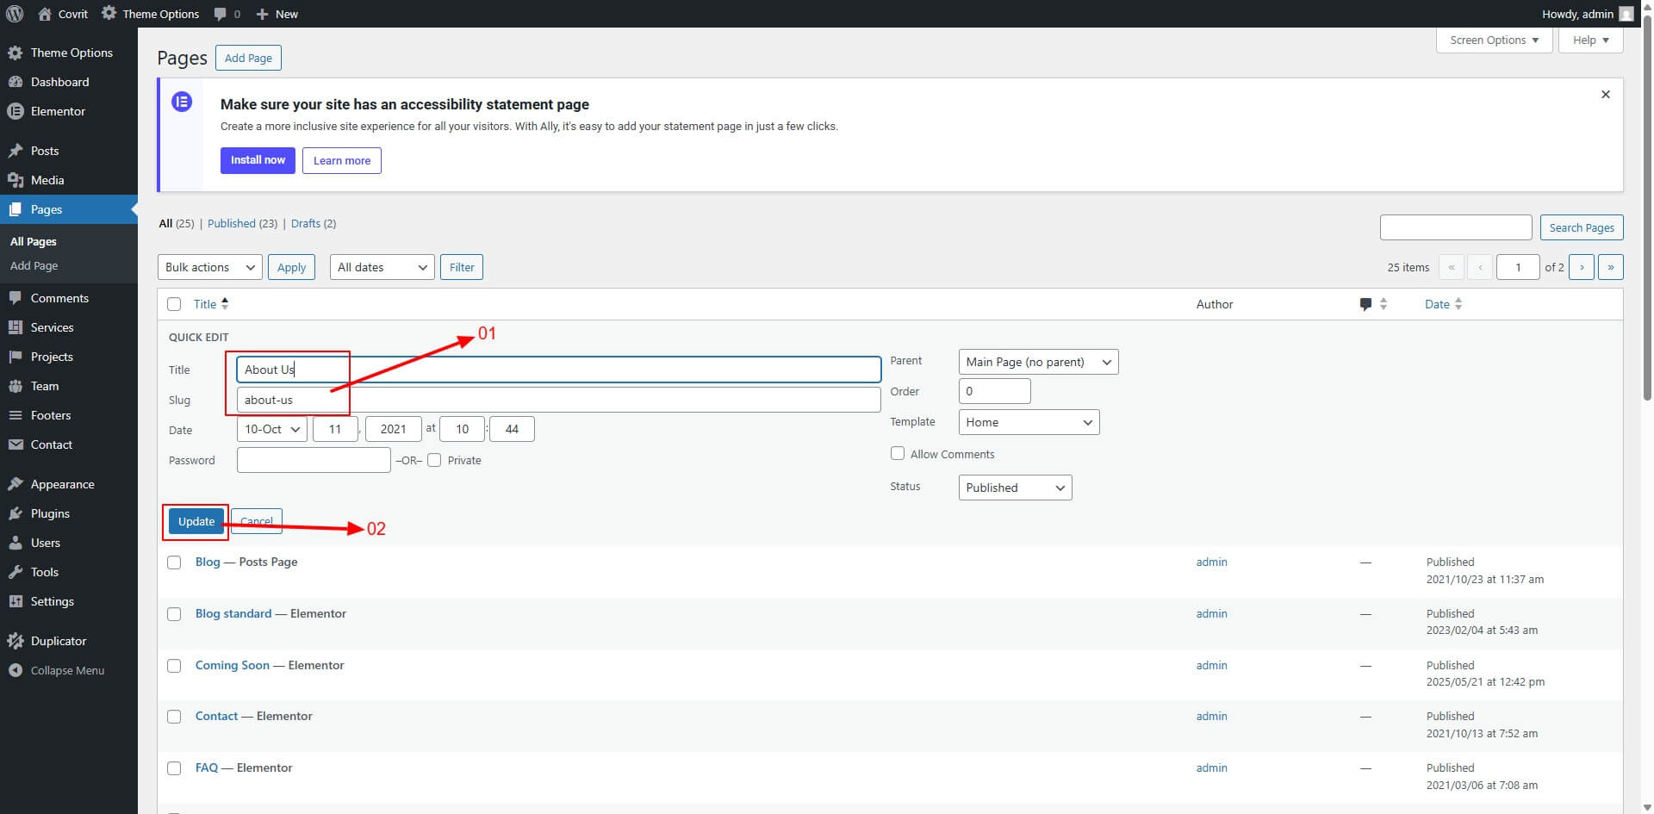Click the Update button in Quick Edit
This screenshot has height=814, width=1654.
point(196,521)
